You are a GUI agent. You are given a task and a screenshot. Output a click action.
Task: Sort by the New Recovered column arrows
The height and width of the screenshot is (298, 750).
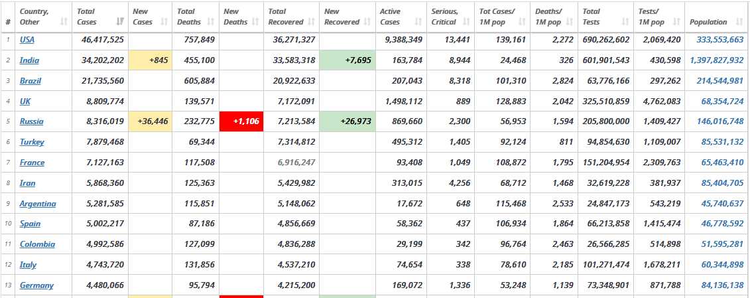point(367,22)
